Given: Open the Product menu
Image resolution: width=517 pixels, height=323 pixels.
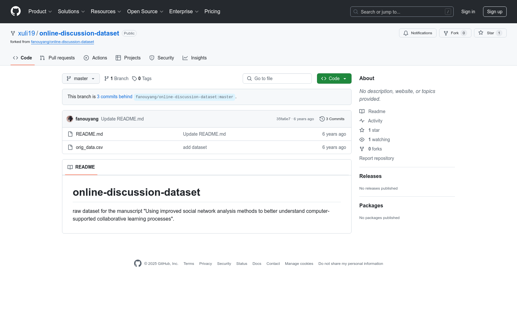Looking at the screenshot, I should click(40, 12).
